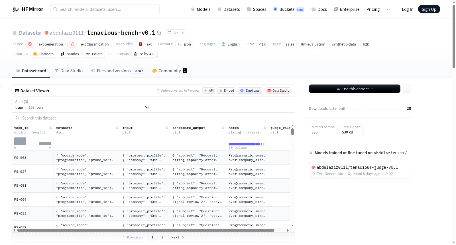The height and width of the screenshot is (245, 456).
Task: Click the notes classes distribution bar
Action: tap(247, 144)
